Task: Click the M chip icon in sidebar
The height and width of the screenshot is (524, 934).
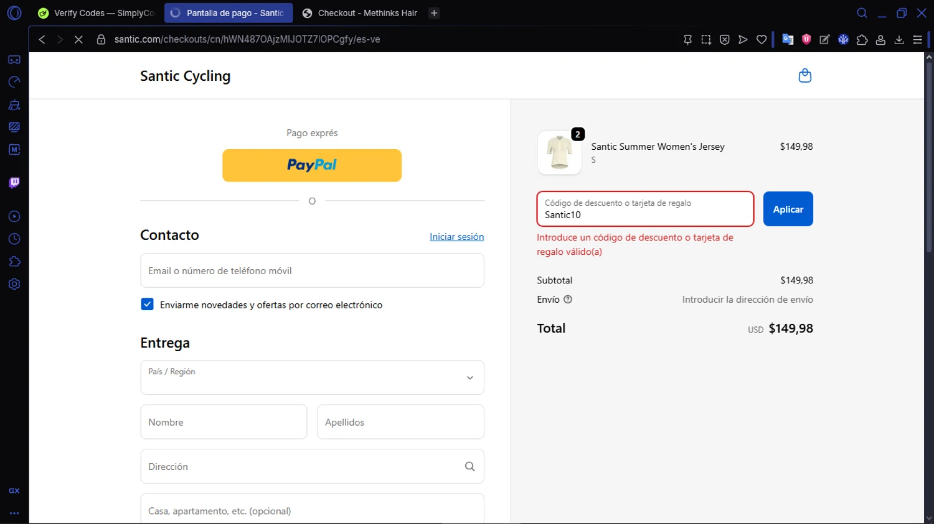Action: (x=14, y=149)
